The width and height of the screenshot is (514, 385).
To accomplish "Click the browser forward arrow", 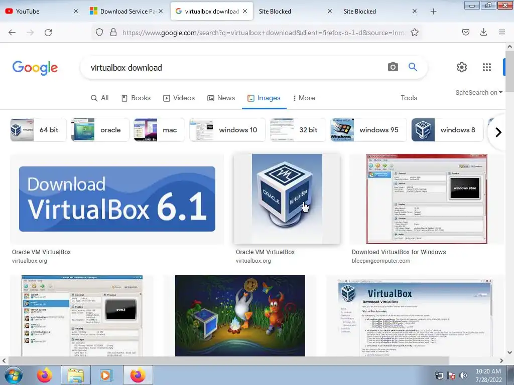I will [x=30, y=33].
